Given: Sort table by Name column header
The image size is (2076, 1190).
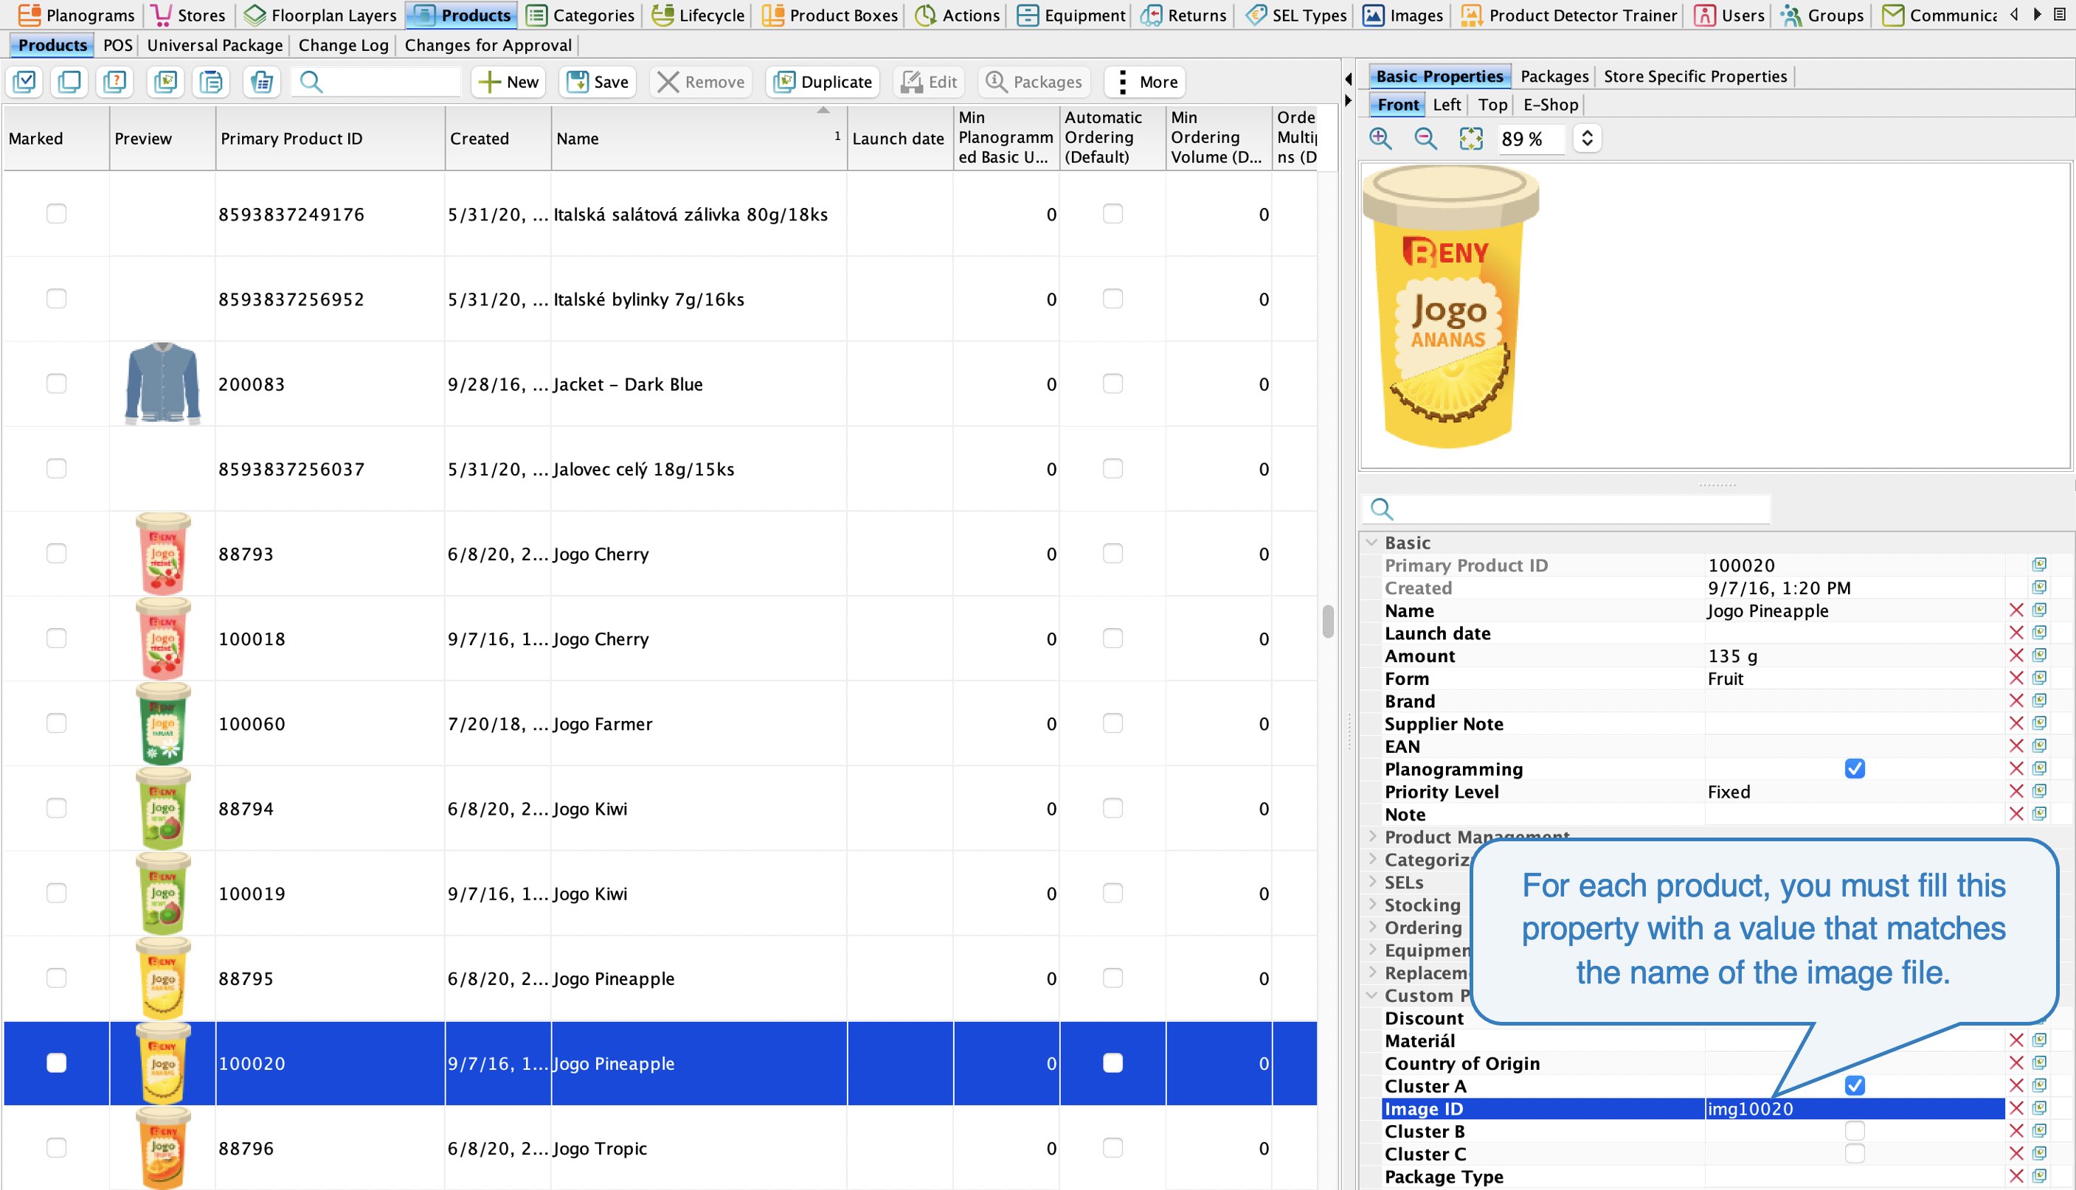Looking at the screenshot, I should point(699,138).
